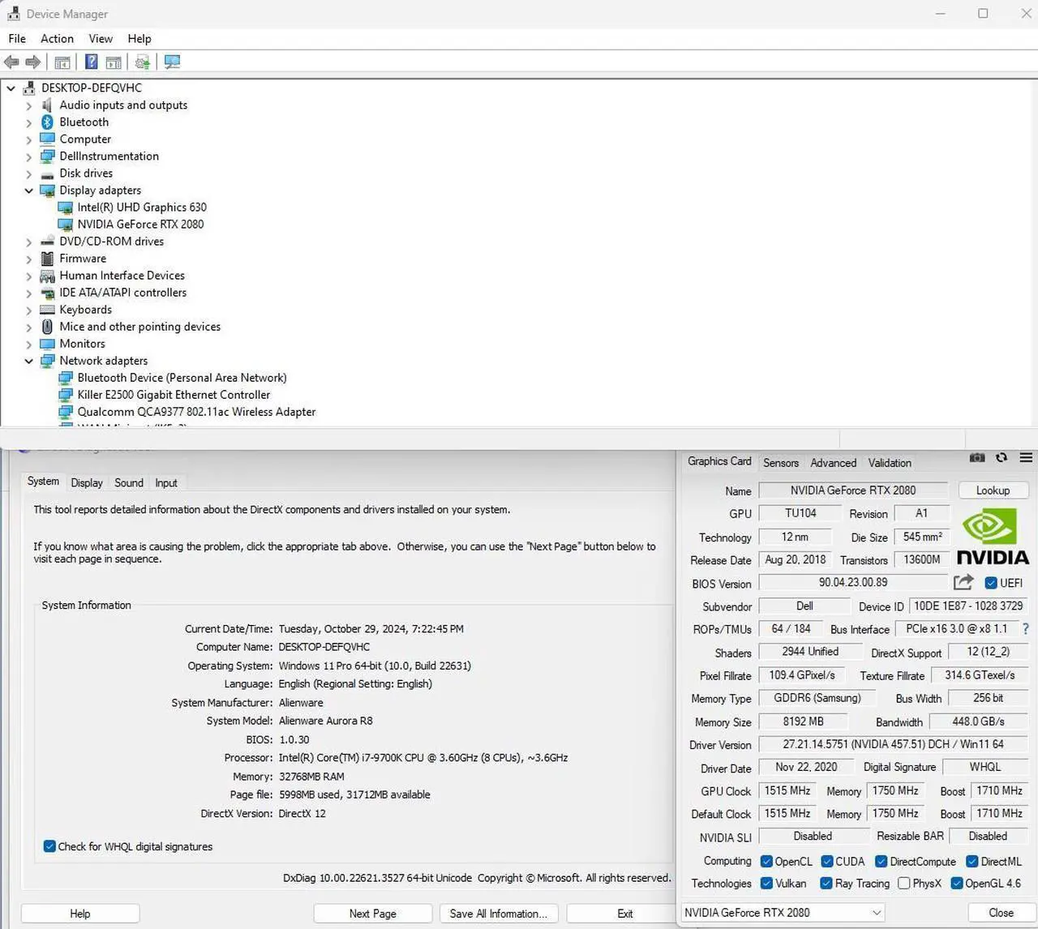This screenshot has height=929, width=1038.
Task: Expand the Disk drives category
Action: (29, 173)
